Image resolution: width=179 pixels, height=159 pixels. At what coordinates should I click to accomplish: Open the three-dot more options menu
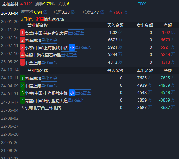tap(157, 6)
